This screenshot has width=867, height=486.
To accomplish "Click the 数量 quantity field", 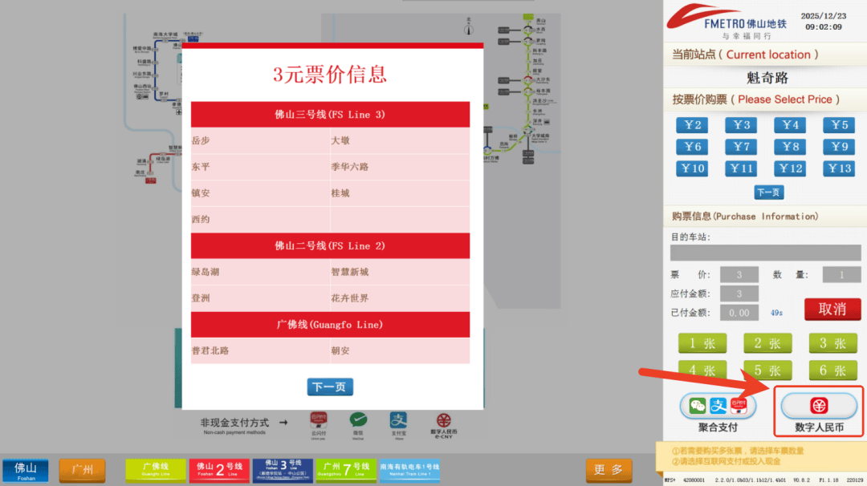I will pyautogui.click(x=841, y=275).
